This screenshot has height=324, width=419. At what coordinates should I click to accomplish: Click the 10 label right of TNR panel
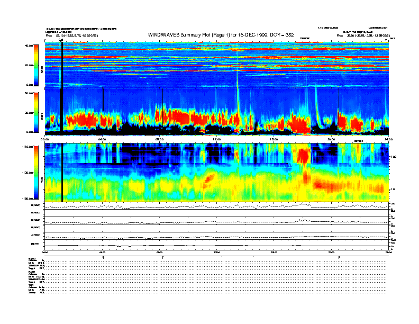click(x=393, y=190)
